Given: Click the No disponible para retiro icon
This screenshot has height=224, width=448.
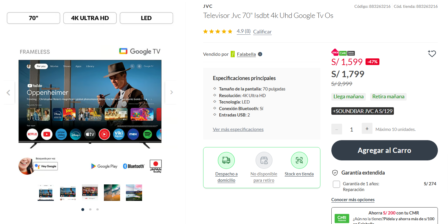Looking at the screenshot, I should [x=264, y=160].
